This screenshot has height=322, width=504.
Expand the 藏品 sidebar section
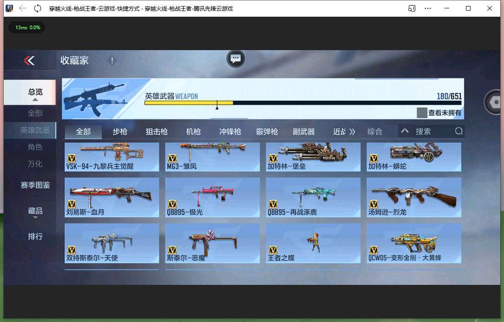coord(35,218)
